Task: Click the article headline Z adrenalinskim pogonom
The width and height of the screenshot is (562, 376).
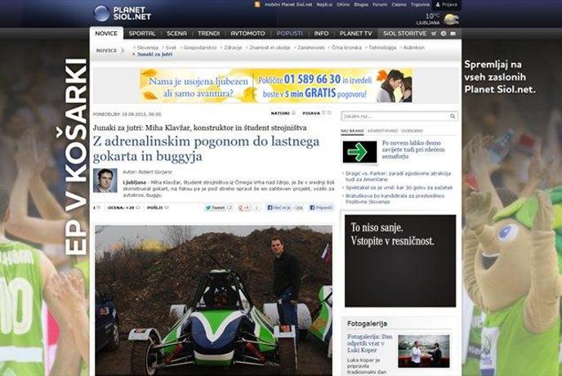Action: coord(206,149)
